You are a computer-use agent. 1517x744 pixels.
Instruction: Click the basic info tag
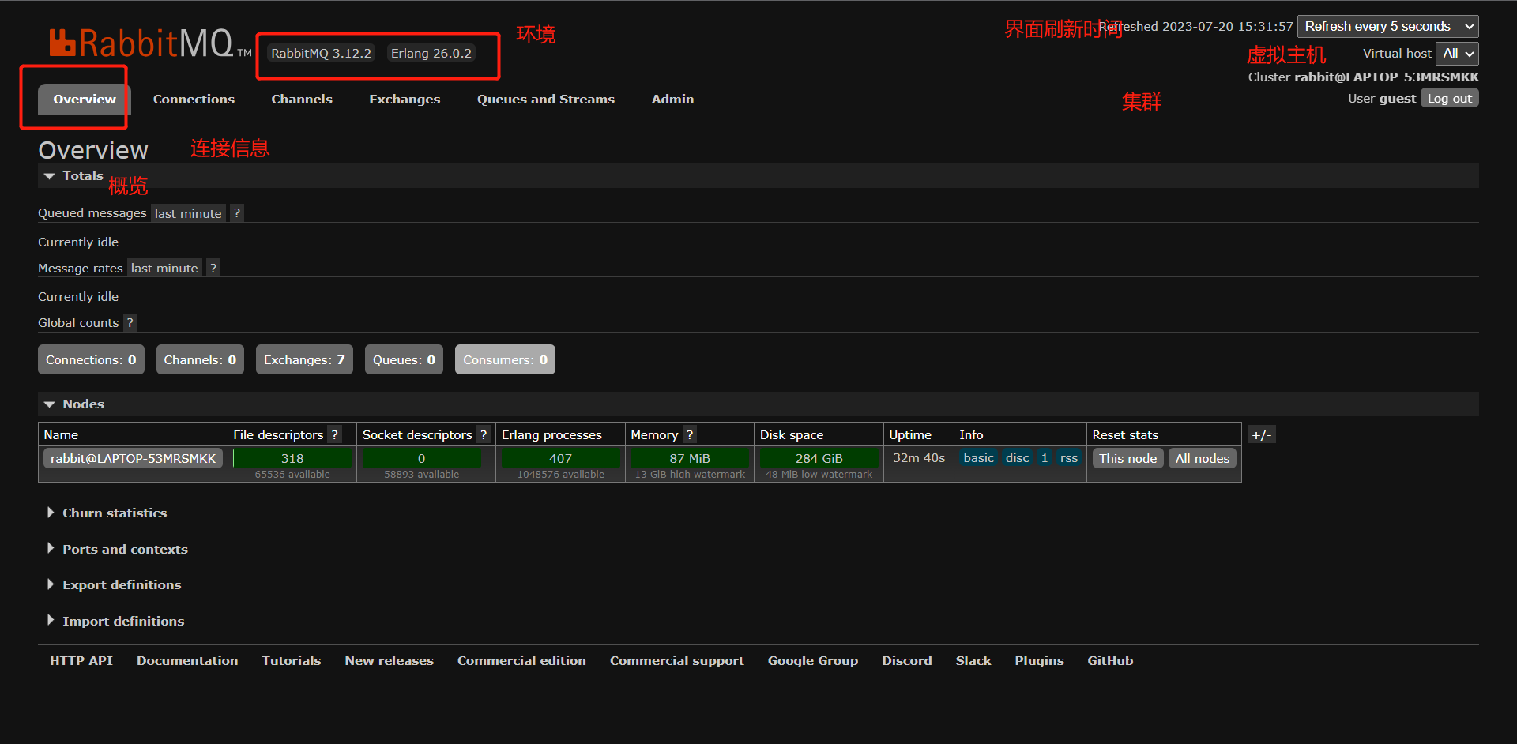click(x=978, y=457)
